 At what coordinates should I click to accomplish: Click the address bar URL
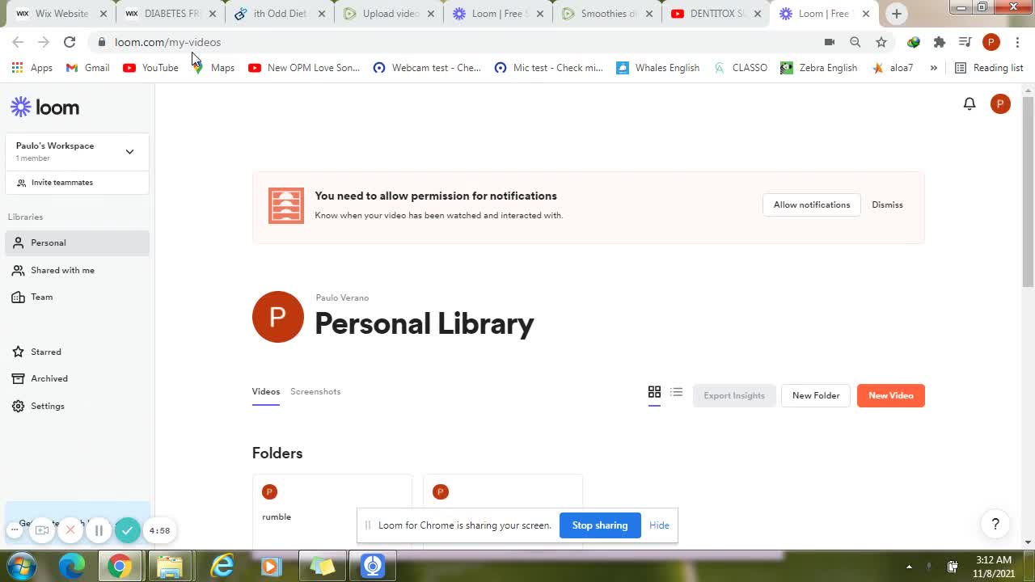[x=167, y=42]
